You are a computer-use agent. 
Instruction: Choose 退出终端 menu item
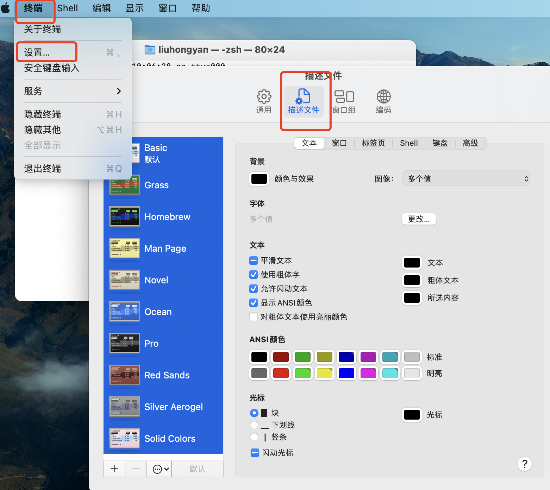(73, 169)
